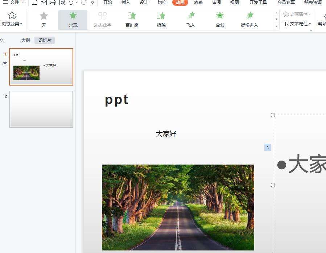Click the Save icon in quick toolbar
Screen dimensions: 326x253
34,3
